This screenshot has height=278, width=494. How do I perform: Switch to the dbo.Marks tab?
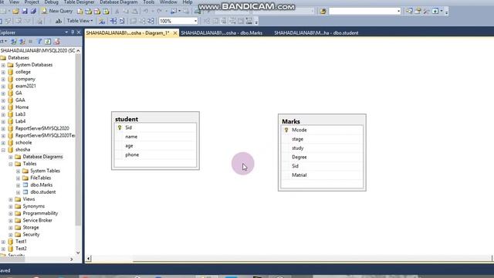tap(222, 32)
